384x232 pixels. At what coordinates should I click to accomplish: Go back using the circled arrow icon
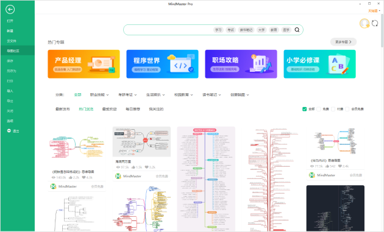[x=10, y=10]
